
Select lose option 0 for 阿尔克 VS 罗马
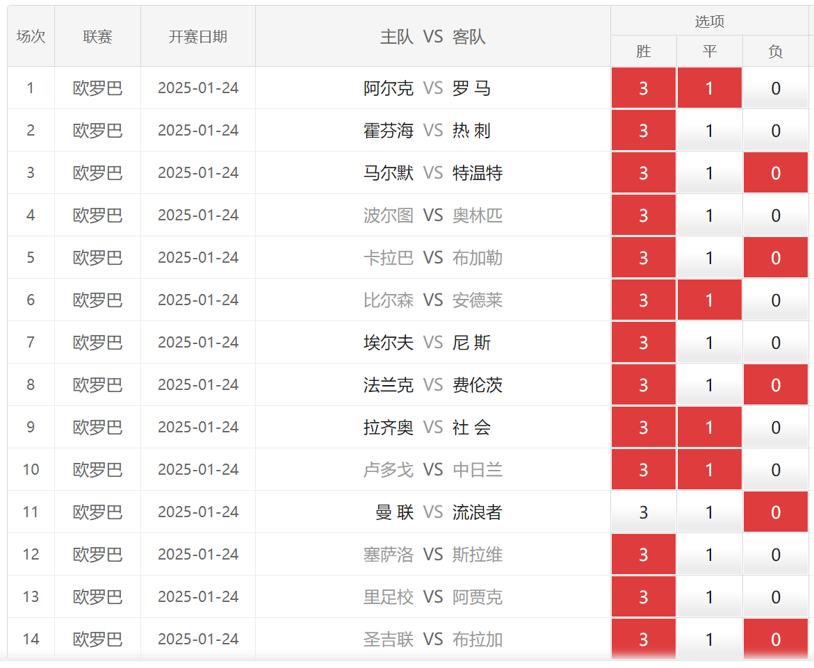point(776,88)
